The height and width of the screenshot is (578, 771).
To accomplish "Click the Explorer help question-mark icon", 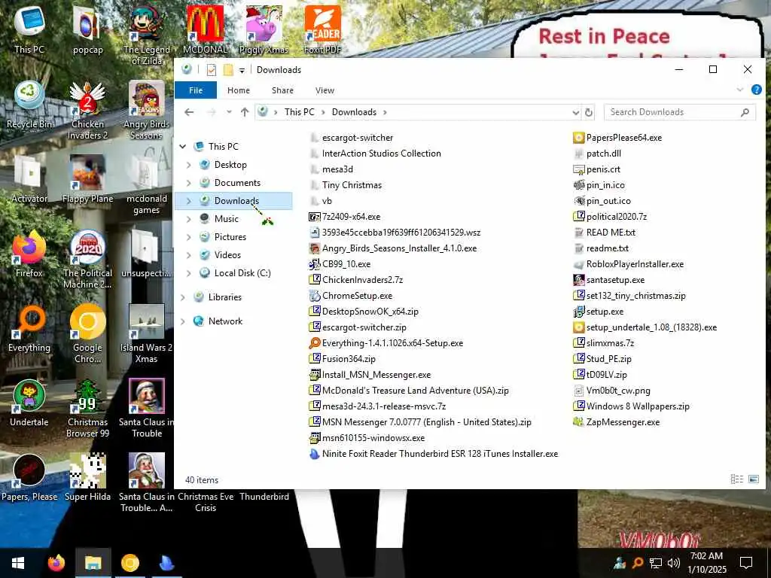I will click(x=756, y=90).
